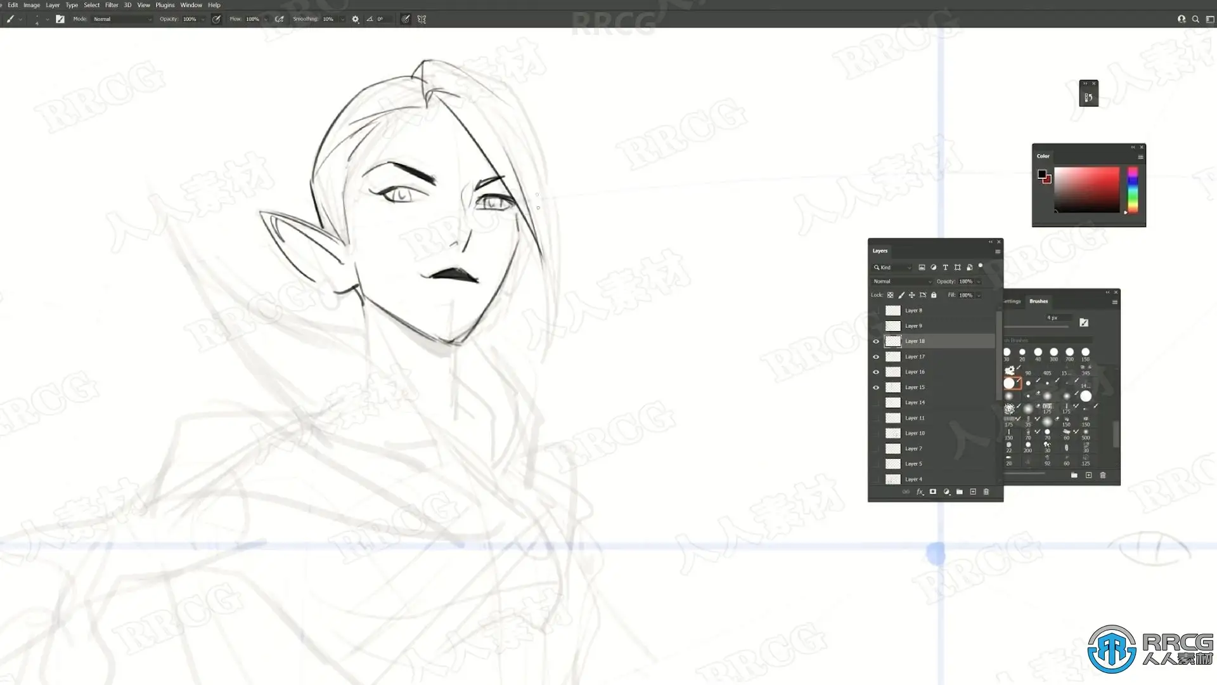The height and width of the screenshot is (685, 1217).
Task: Open smoothing options gear icon
Action: [x=356, y=19]
